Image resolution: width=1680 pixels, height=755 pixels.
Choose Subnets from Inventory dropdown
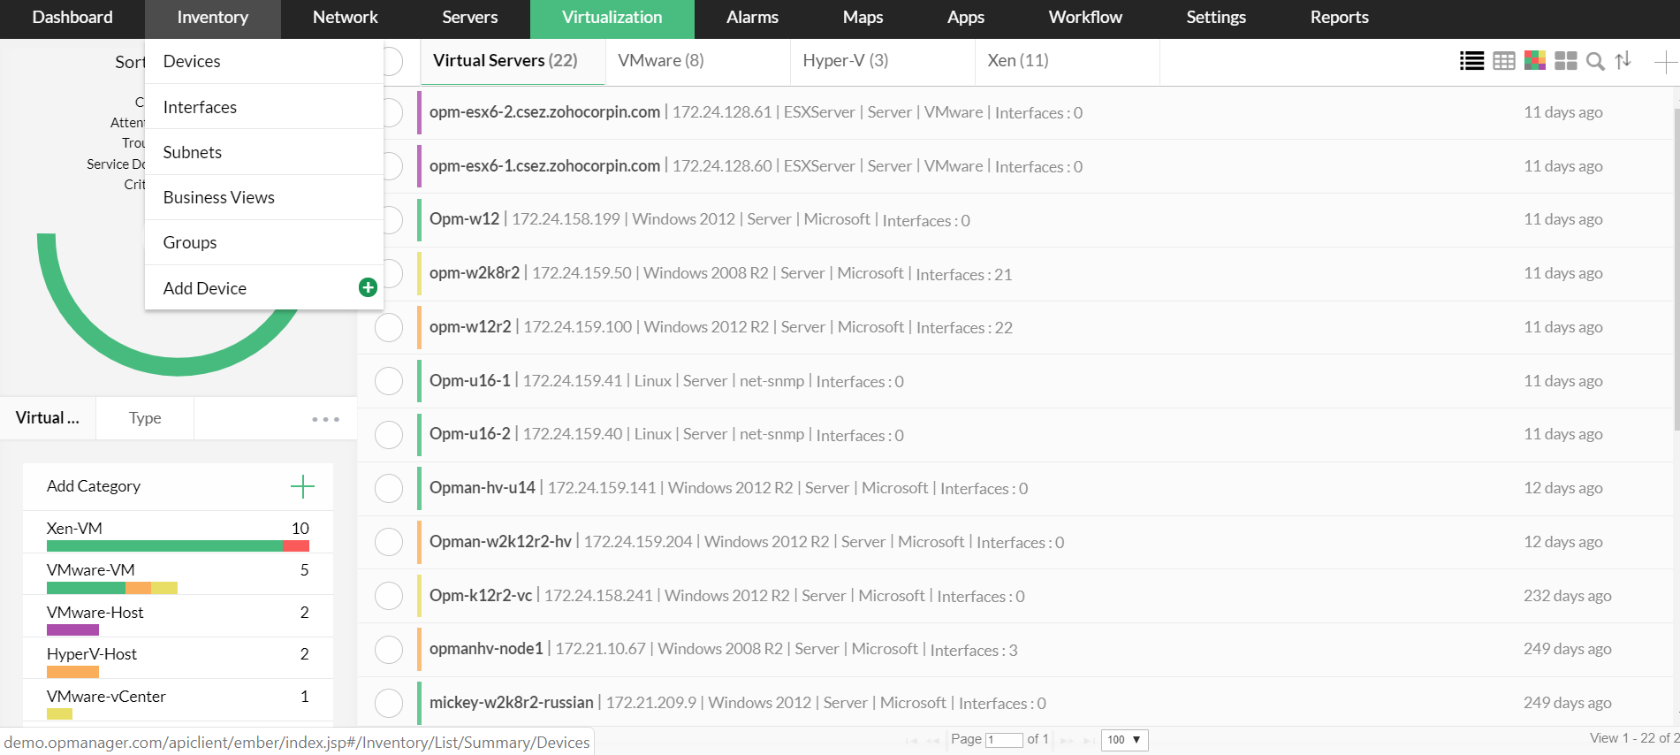point(264,152)
